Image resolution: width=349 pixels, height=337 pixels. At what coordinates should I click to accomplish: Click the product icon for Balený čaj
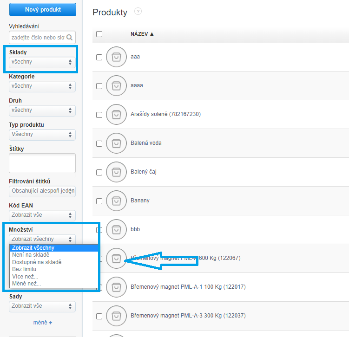point(116,172)
